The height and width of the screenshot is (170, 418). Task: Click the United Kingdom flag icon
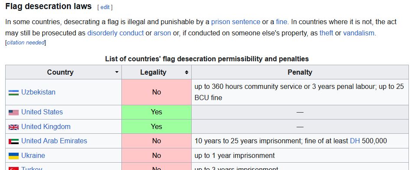click(13, 127)
